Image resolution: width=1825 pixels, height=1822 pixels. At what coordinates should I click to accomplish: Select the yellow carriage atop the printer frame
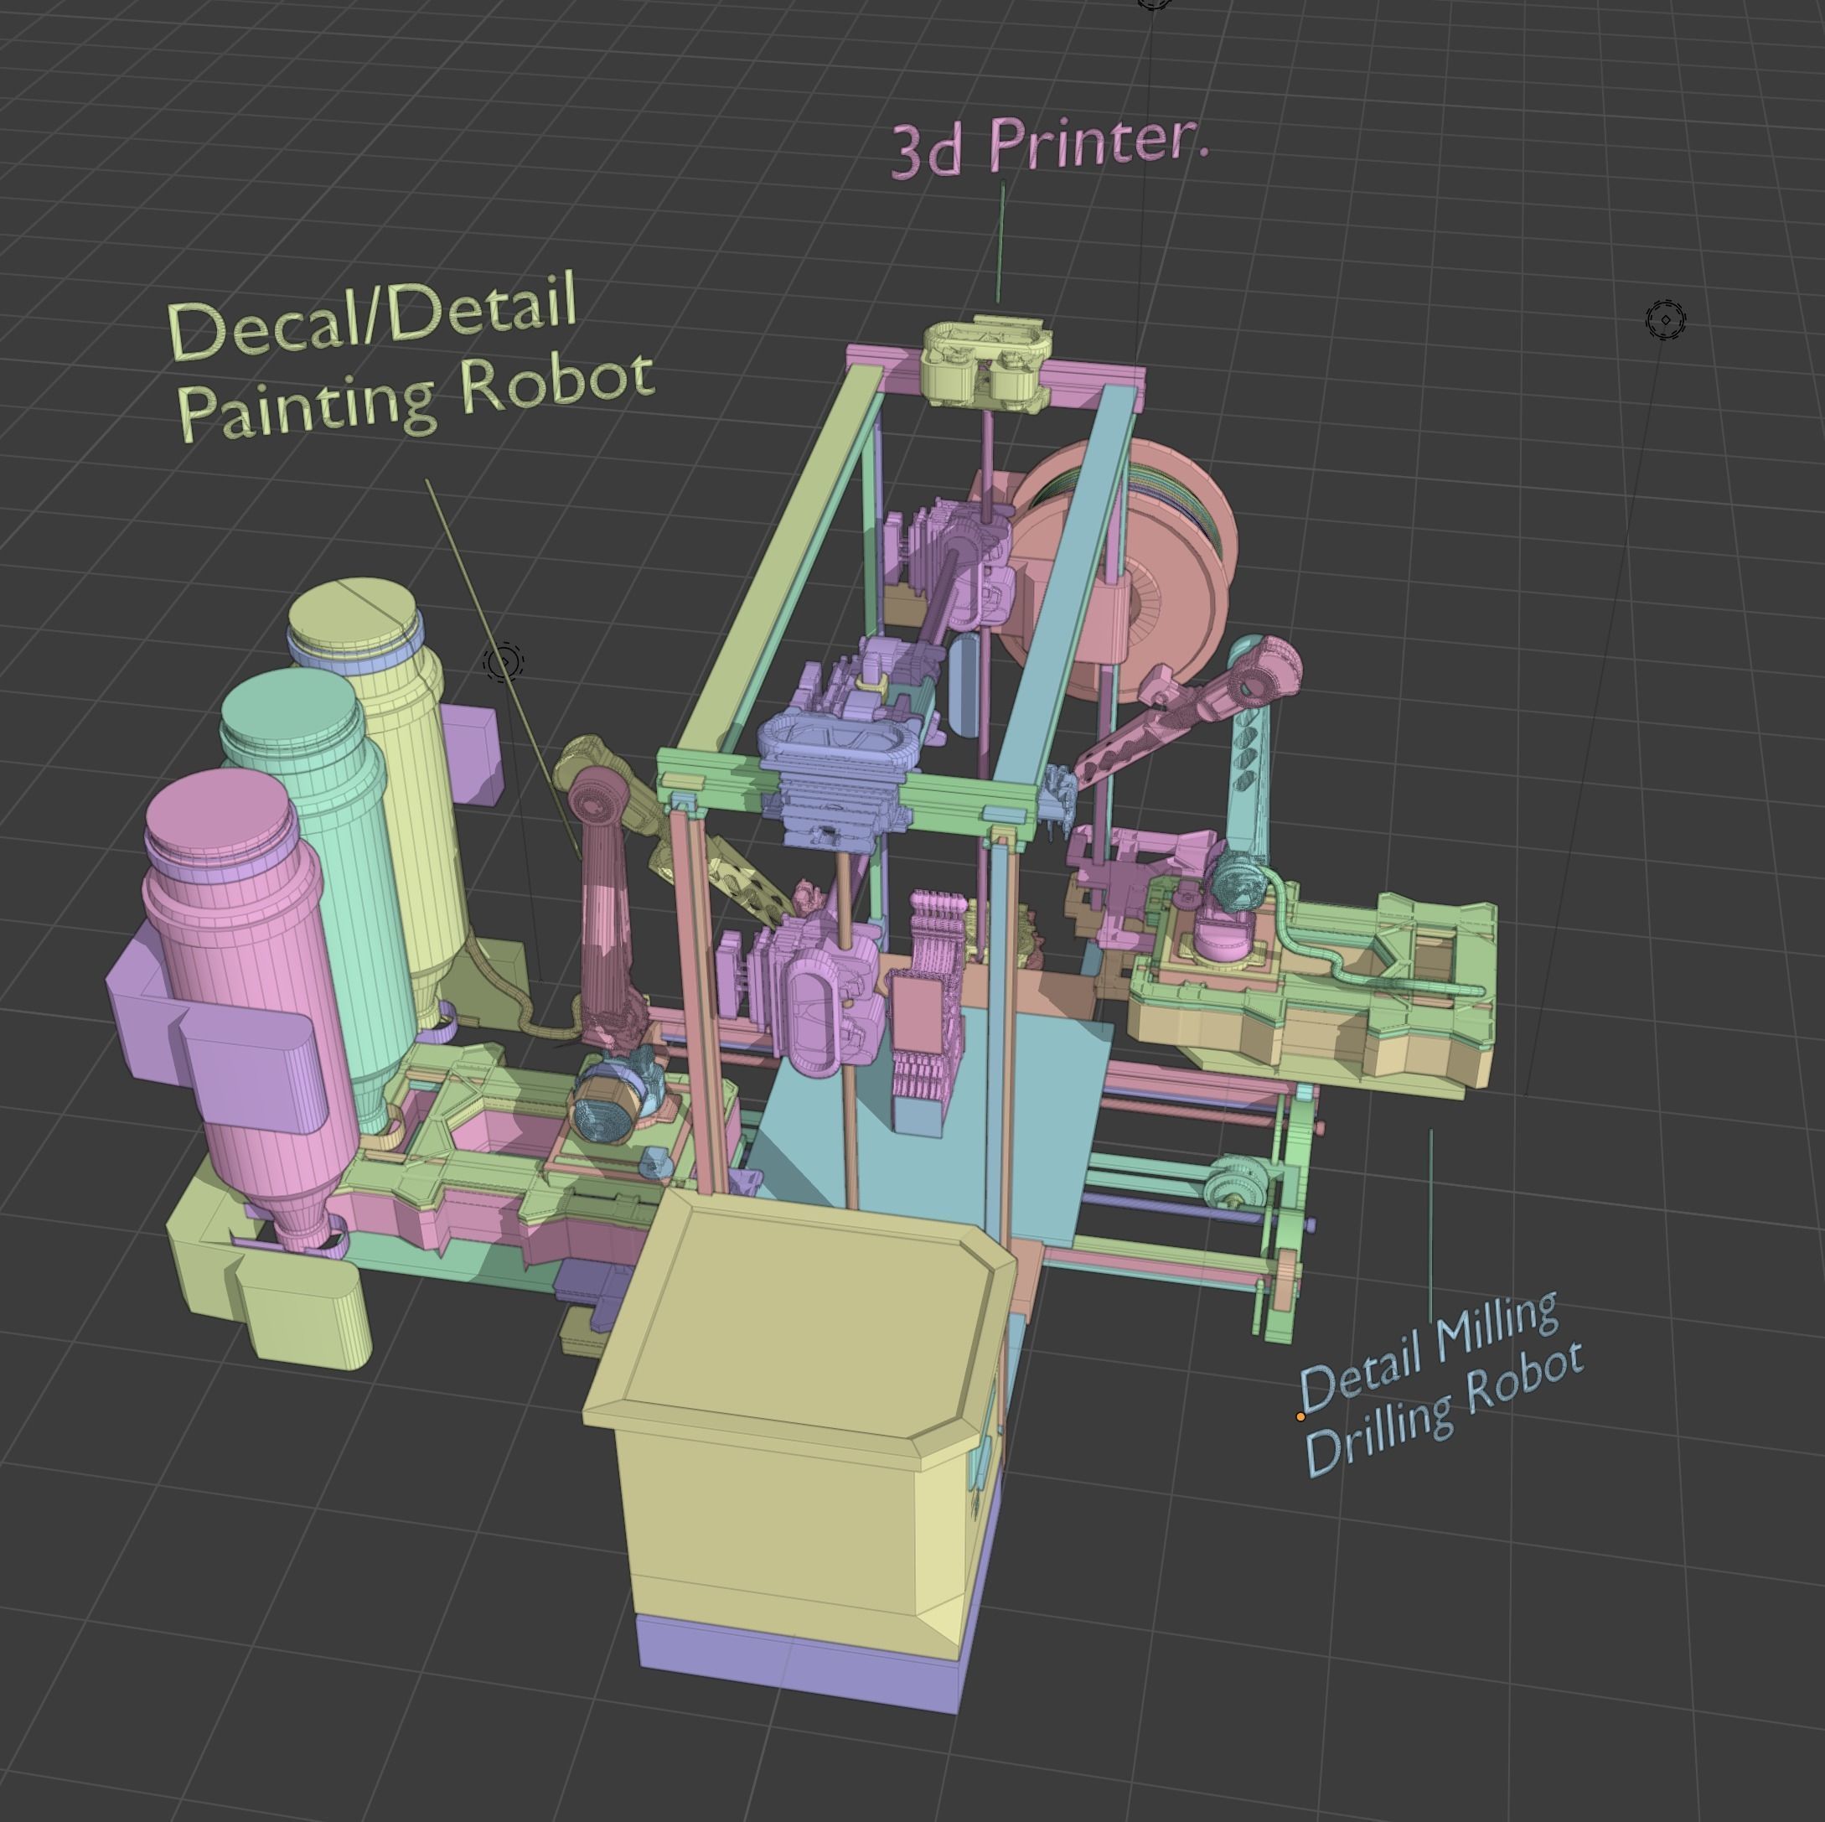tap(988, 364)
